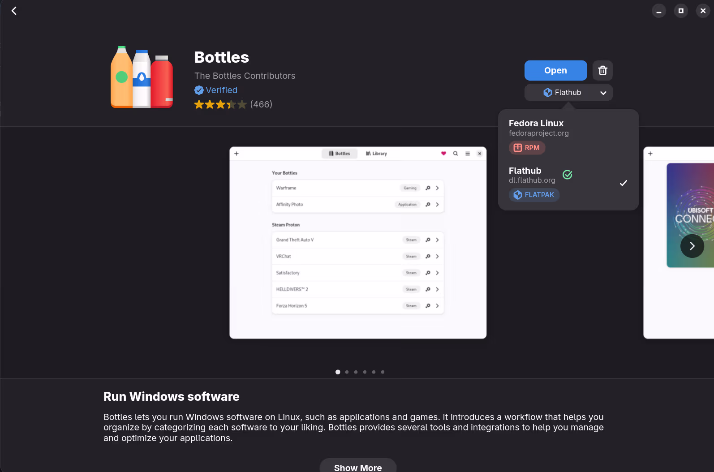
Task: Click the plus icon in the second screenshot
Action: [x=650, y=154]
